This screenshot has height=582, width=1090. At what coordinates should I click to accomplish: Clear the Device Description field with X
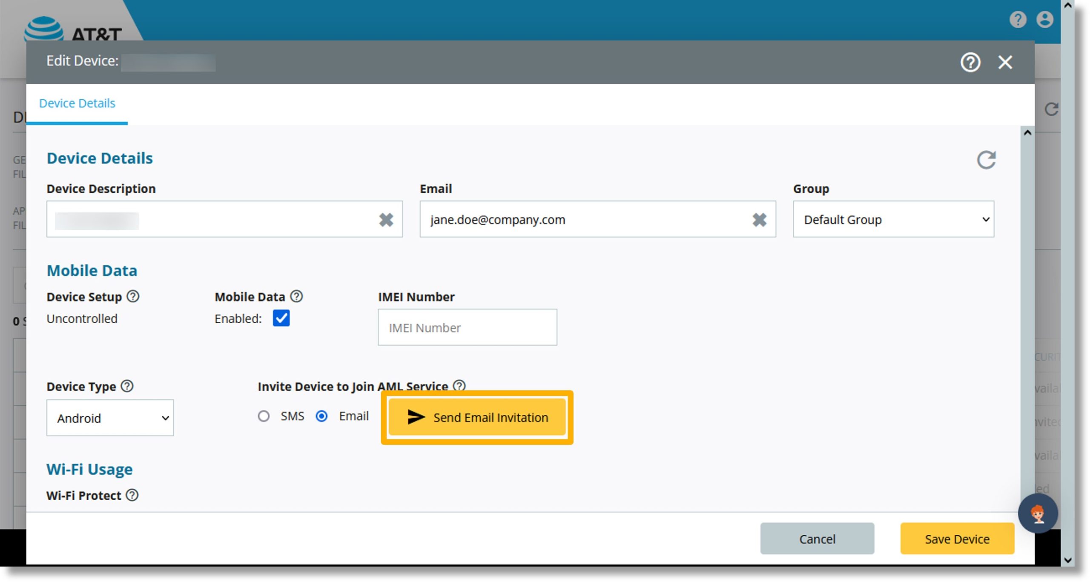click(387, 219)
